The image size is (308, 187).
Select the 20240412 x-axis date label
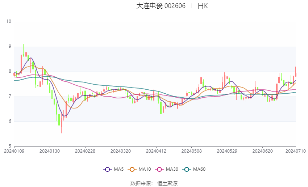point(156,151)
